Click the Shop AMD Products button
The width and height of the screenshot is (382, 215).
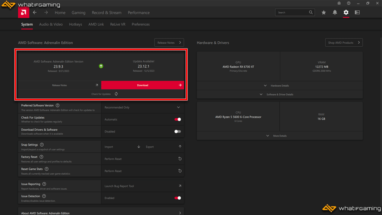coord(344,43)
